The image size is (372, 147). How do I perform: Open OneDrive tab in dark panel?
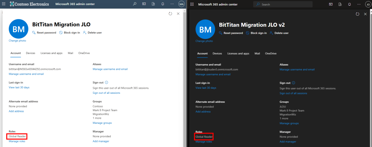pos(271,54)
